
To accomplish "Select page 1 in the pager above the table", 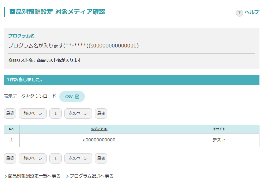I will tap(56, 113).
